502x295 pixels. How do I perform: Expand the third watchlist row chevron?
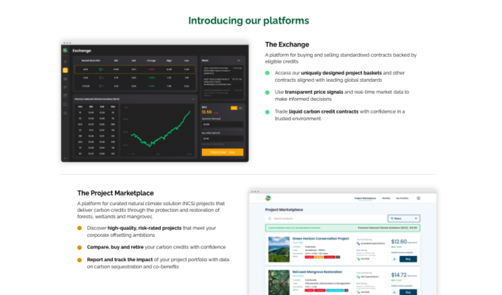[104, 86]
